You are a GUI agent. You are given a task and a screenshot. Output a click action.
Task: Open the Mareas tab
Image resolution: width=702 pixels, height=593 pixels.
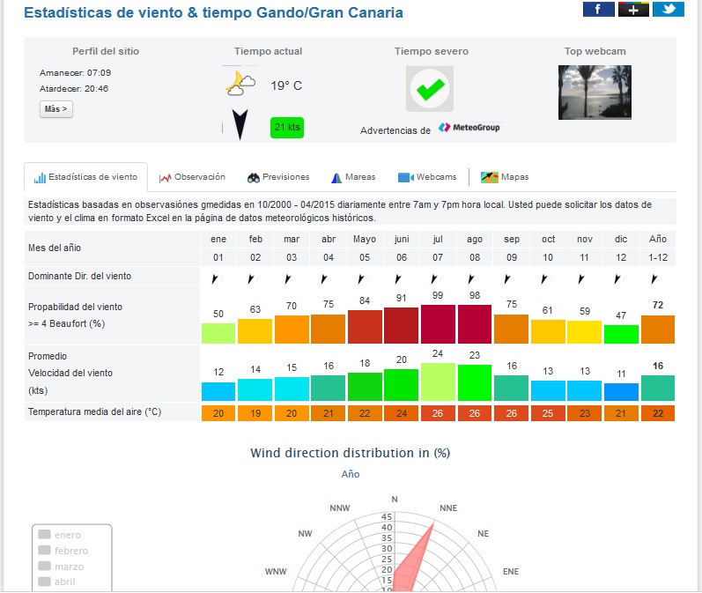(x=353, y=177)
